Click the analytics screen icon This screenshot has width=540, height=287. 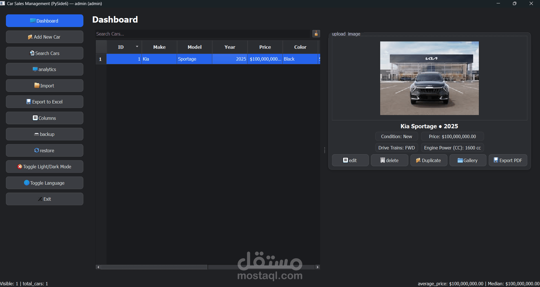point(35,69)
